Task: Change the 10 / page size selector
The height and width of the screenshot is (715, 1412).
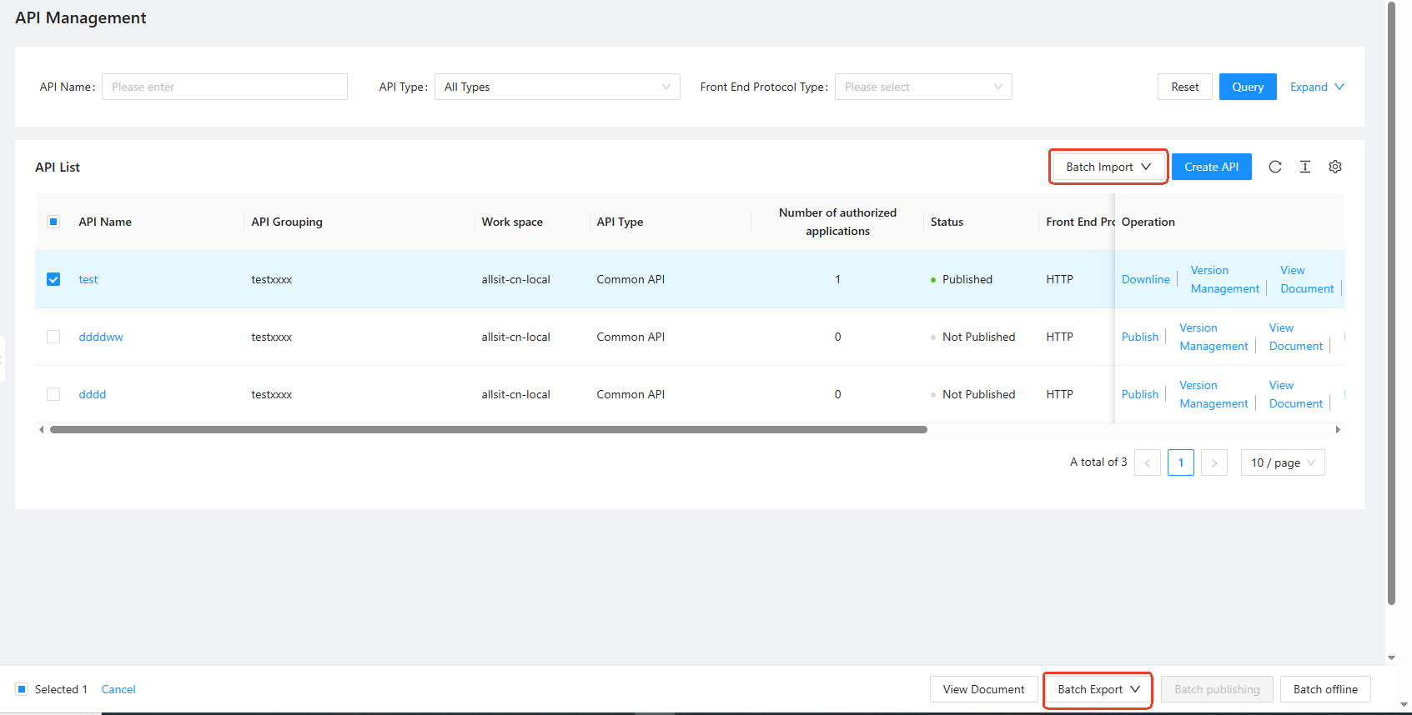Action: tap(1283, 462)
